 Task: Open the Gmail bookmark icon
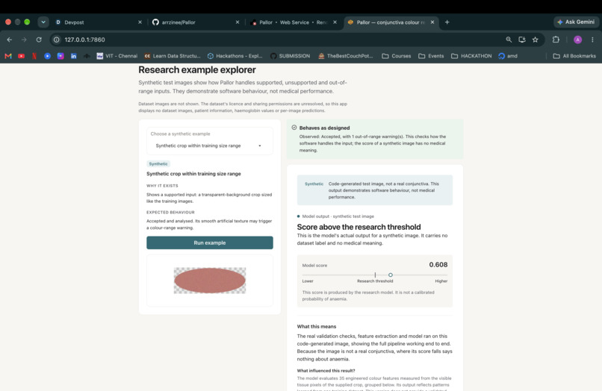(x=8, y=56)
